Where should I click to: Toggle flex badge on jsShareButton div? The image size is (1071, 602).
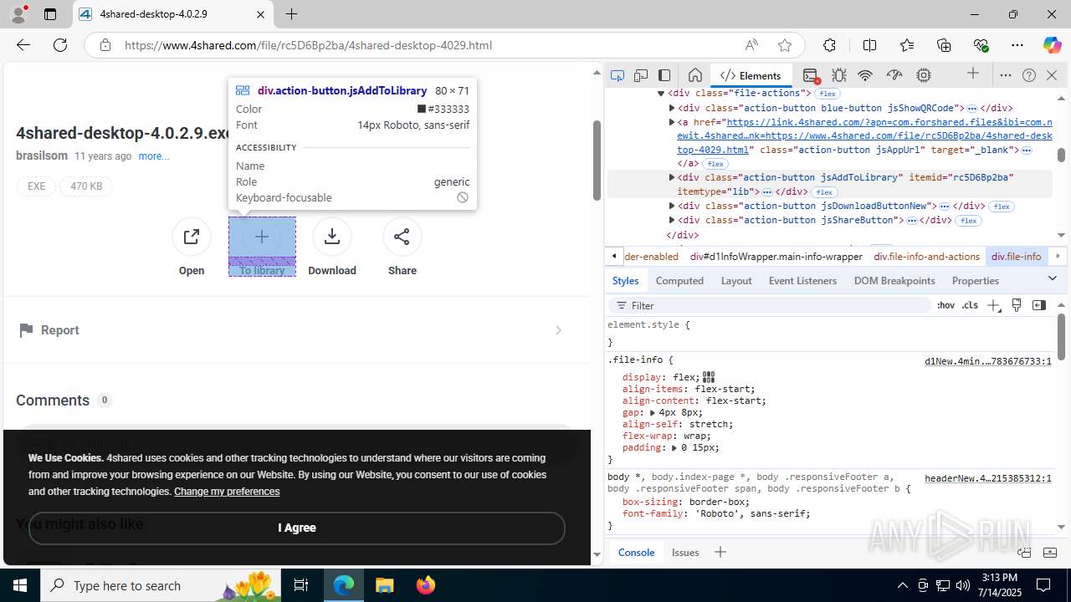968,221
